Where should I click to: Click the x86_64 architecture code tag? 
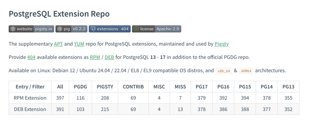224,71
